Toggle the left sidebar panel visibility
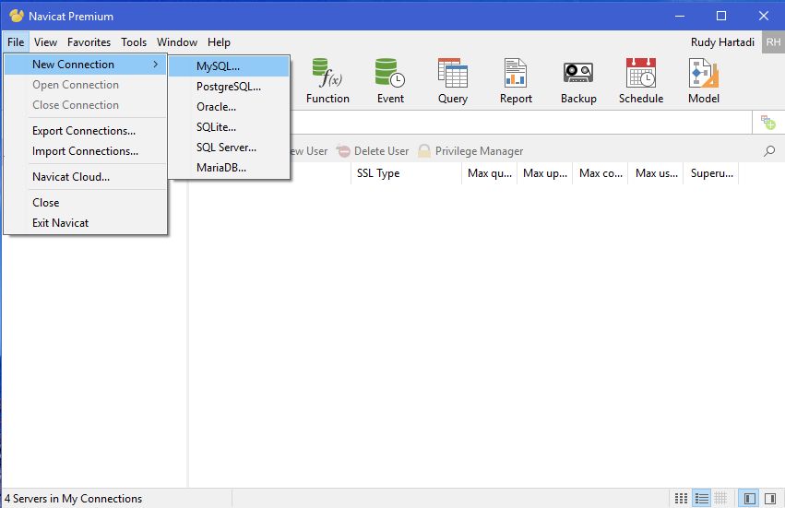 point(749,498)
